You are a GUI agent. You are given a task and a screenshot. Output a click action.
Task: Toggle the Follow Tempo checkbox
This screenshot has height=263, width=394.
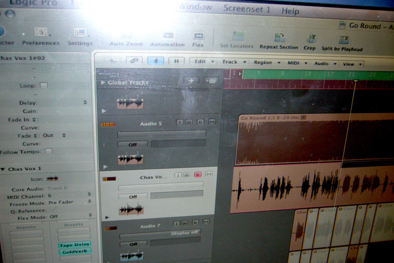pos(48,152)
